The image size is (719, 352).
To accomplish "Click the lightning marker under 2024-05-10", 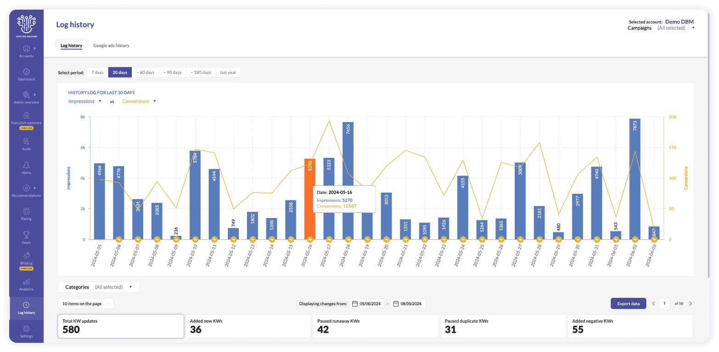I will point(195,239).
